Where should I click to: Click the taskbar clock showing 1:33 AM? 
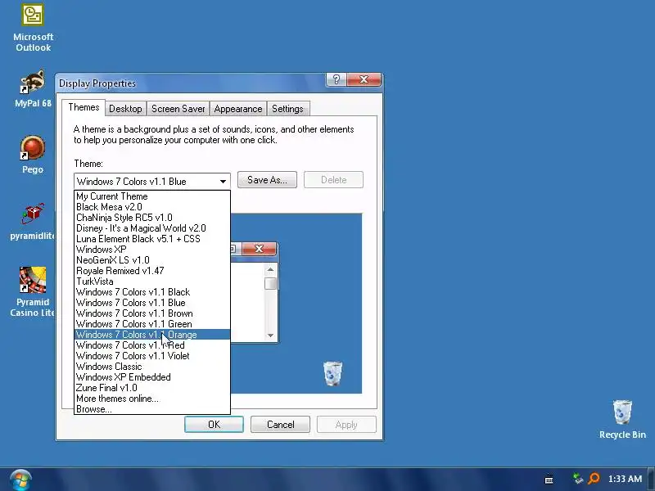[625, 479]
